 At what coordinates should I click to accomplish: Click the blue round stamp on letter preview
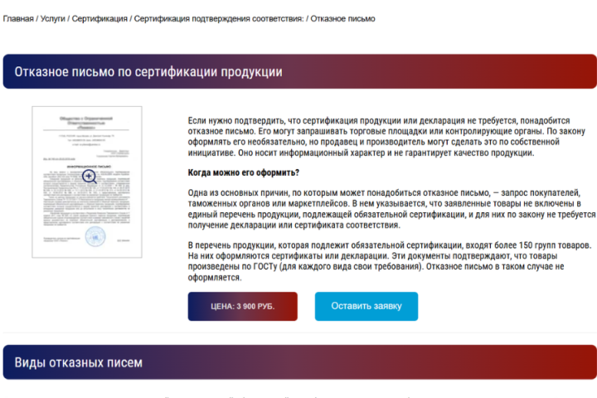(x=95, y=236)
